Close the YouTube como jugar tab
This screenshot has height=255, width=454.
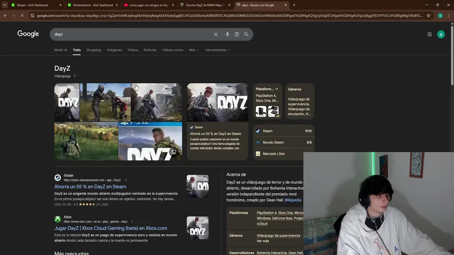(x=173, y=5)
